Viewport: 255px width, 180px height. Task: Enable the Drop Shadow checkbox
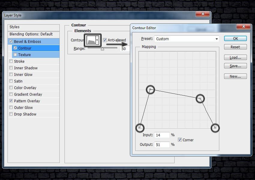(11, 114)
